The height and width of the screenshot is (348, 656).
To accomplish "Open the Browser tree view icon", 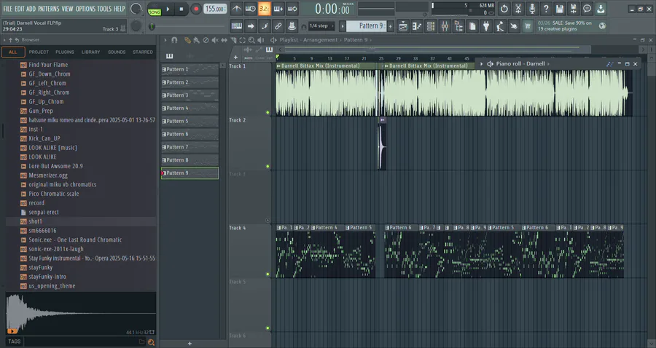I will click(458, 26).
